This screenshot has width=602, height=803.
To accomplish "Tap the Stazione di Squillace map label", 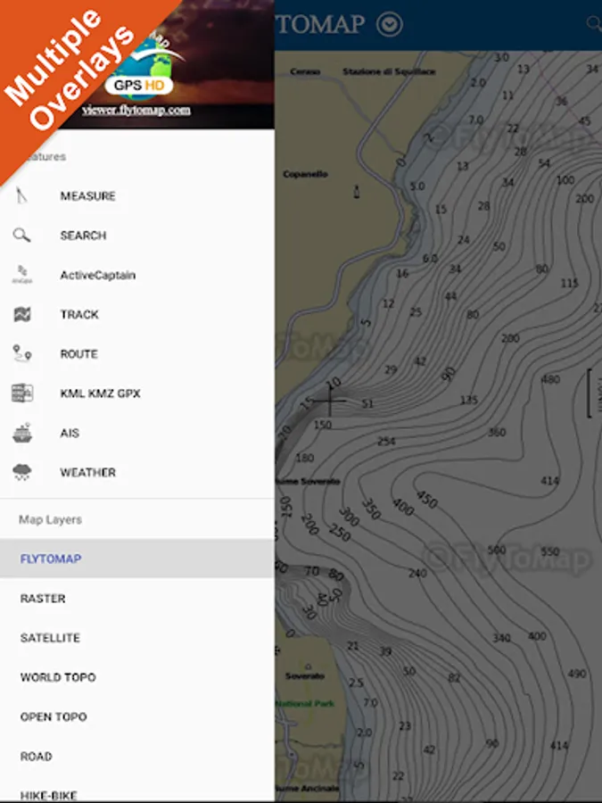I will 389,71.
